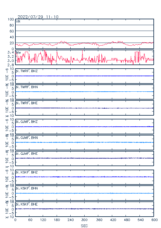Click the 480 tick on the time axis
This screenshot has height=228, width=161.
127,220
